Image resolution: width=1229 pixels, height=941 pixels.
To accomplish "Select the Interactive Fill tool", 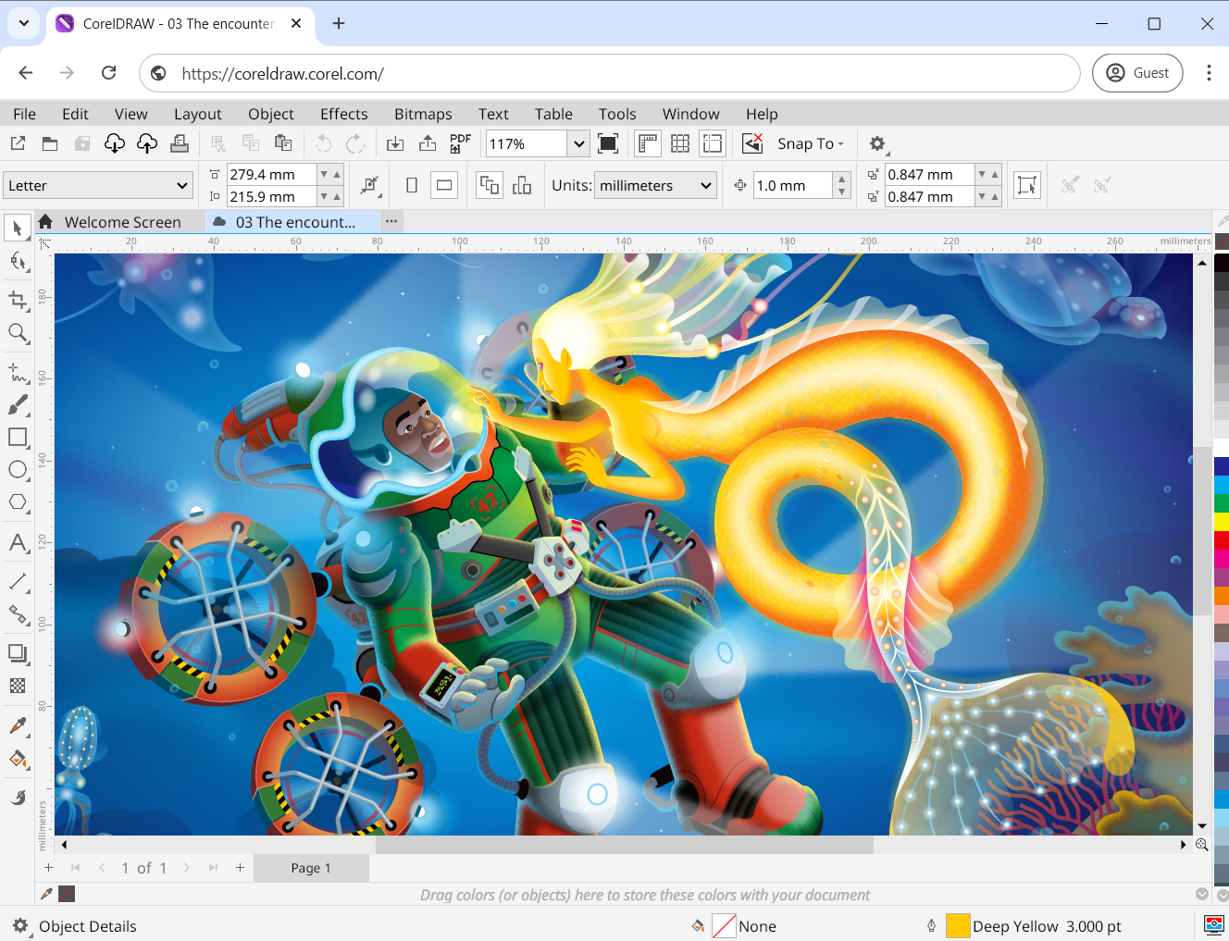I will click(17, 759).
